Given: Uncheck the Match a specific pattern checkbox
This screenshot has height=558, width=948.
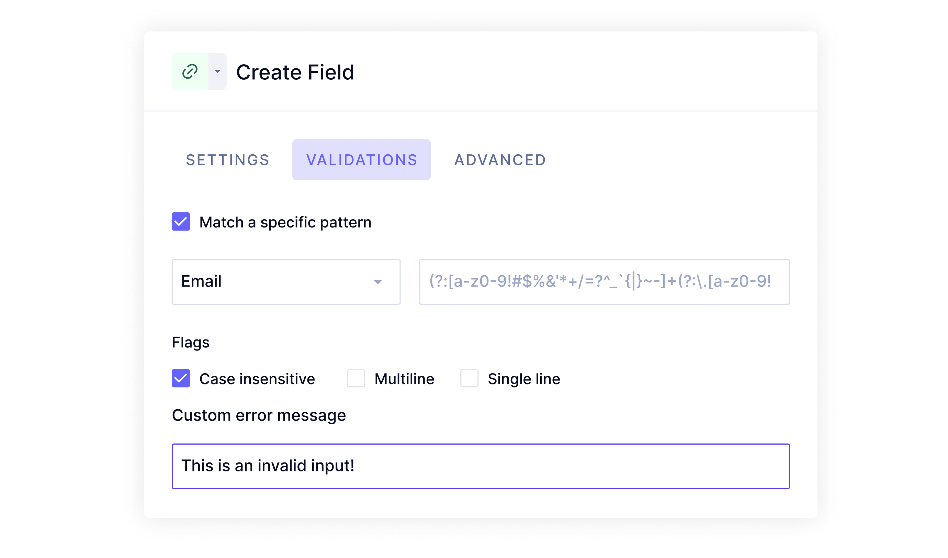Looking at the screenshot, I should 181,222.
